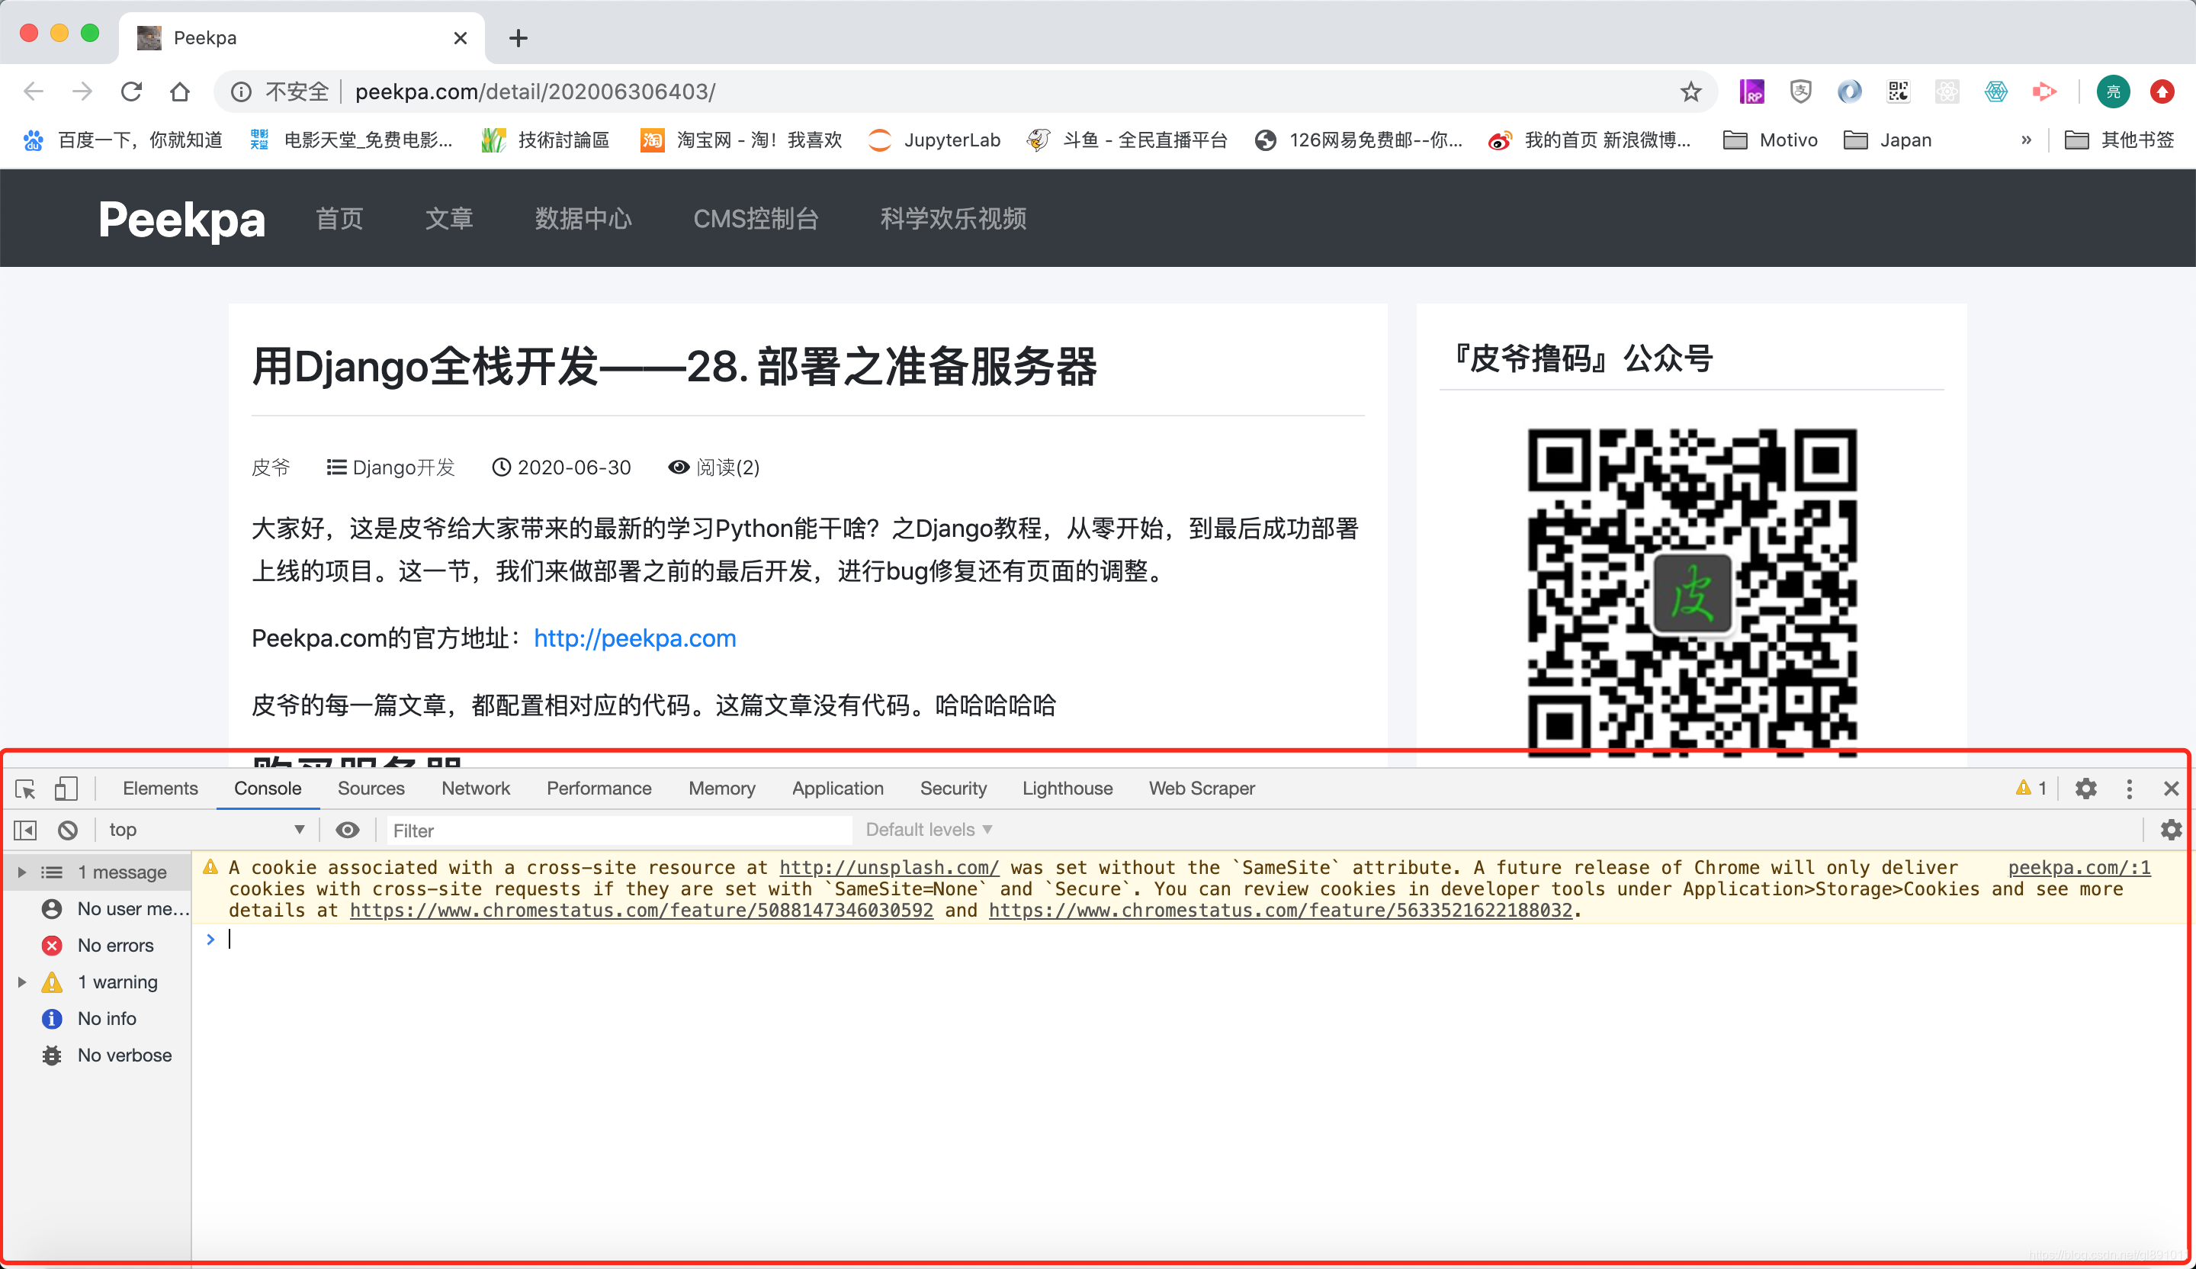2196x1269 pixels.
Task: Open the customize DevTools three-dot menu
Action: tap(2129, 789)
